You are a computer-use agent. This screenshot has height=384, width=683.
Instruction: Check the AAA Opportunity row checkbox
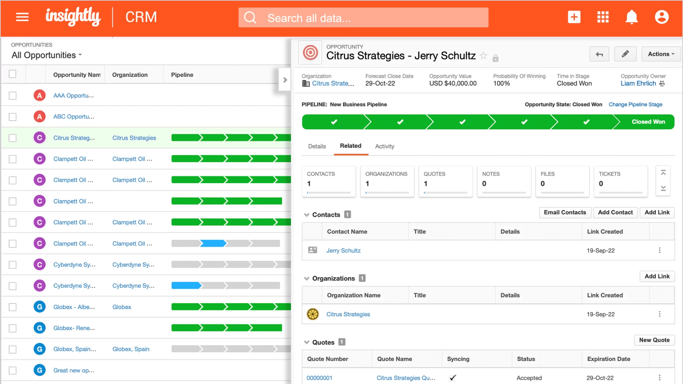click(12, 96)
